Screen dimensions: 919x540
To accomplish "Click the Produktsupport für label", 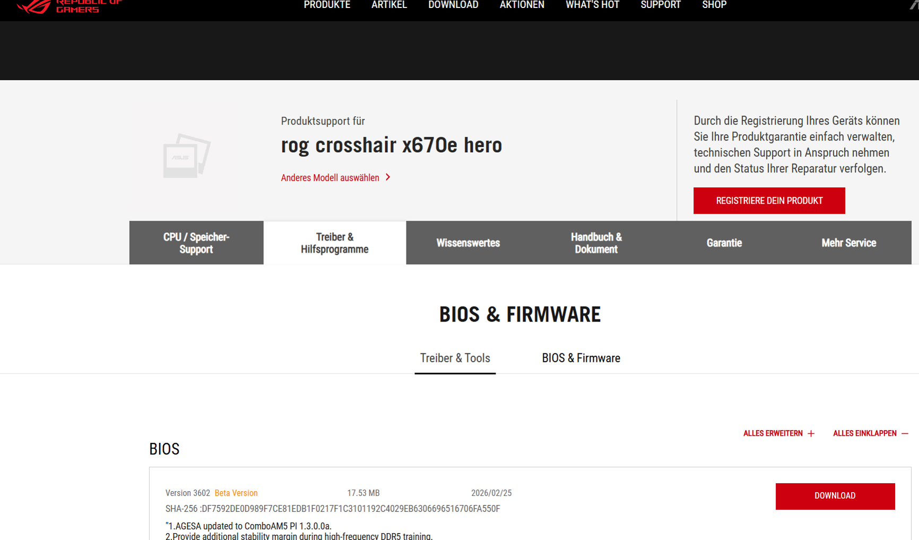I will [323, 121].
